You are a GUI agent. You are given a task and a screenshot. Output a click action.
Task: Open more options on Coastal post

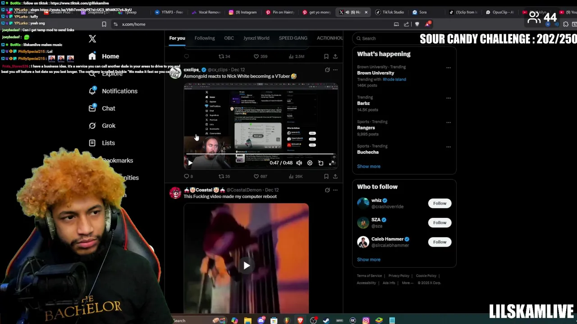(x=335, y=190)
